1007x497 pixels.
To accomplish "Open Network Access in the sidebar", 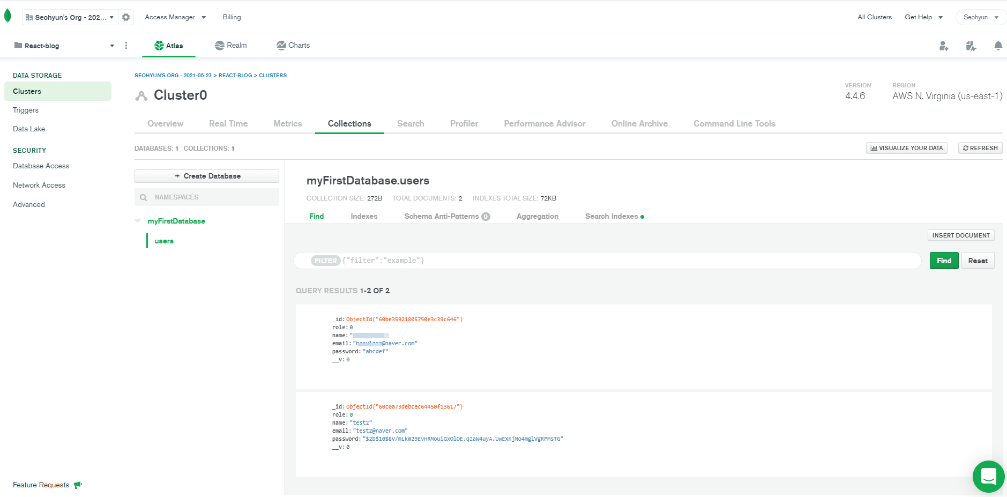I will 39,186.
